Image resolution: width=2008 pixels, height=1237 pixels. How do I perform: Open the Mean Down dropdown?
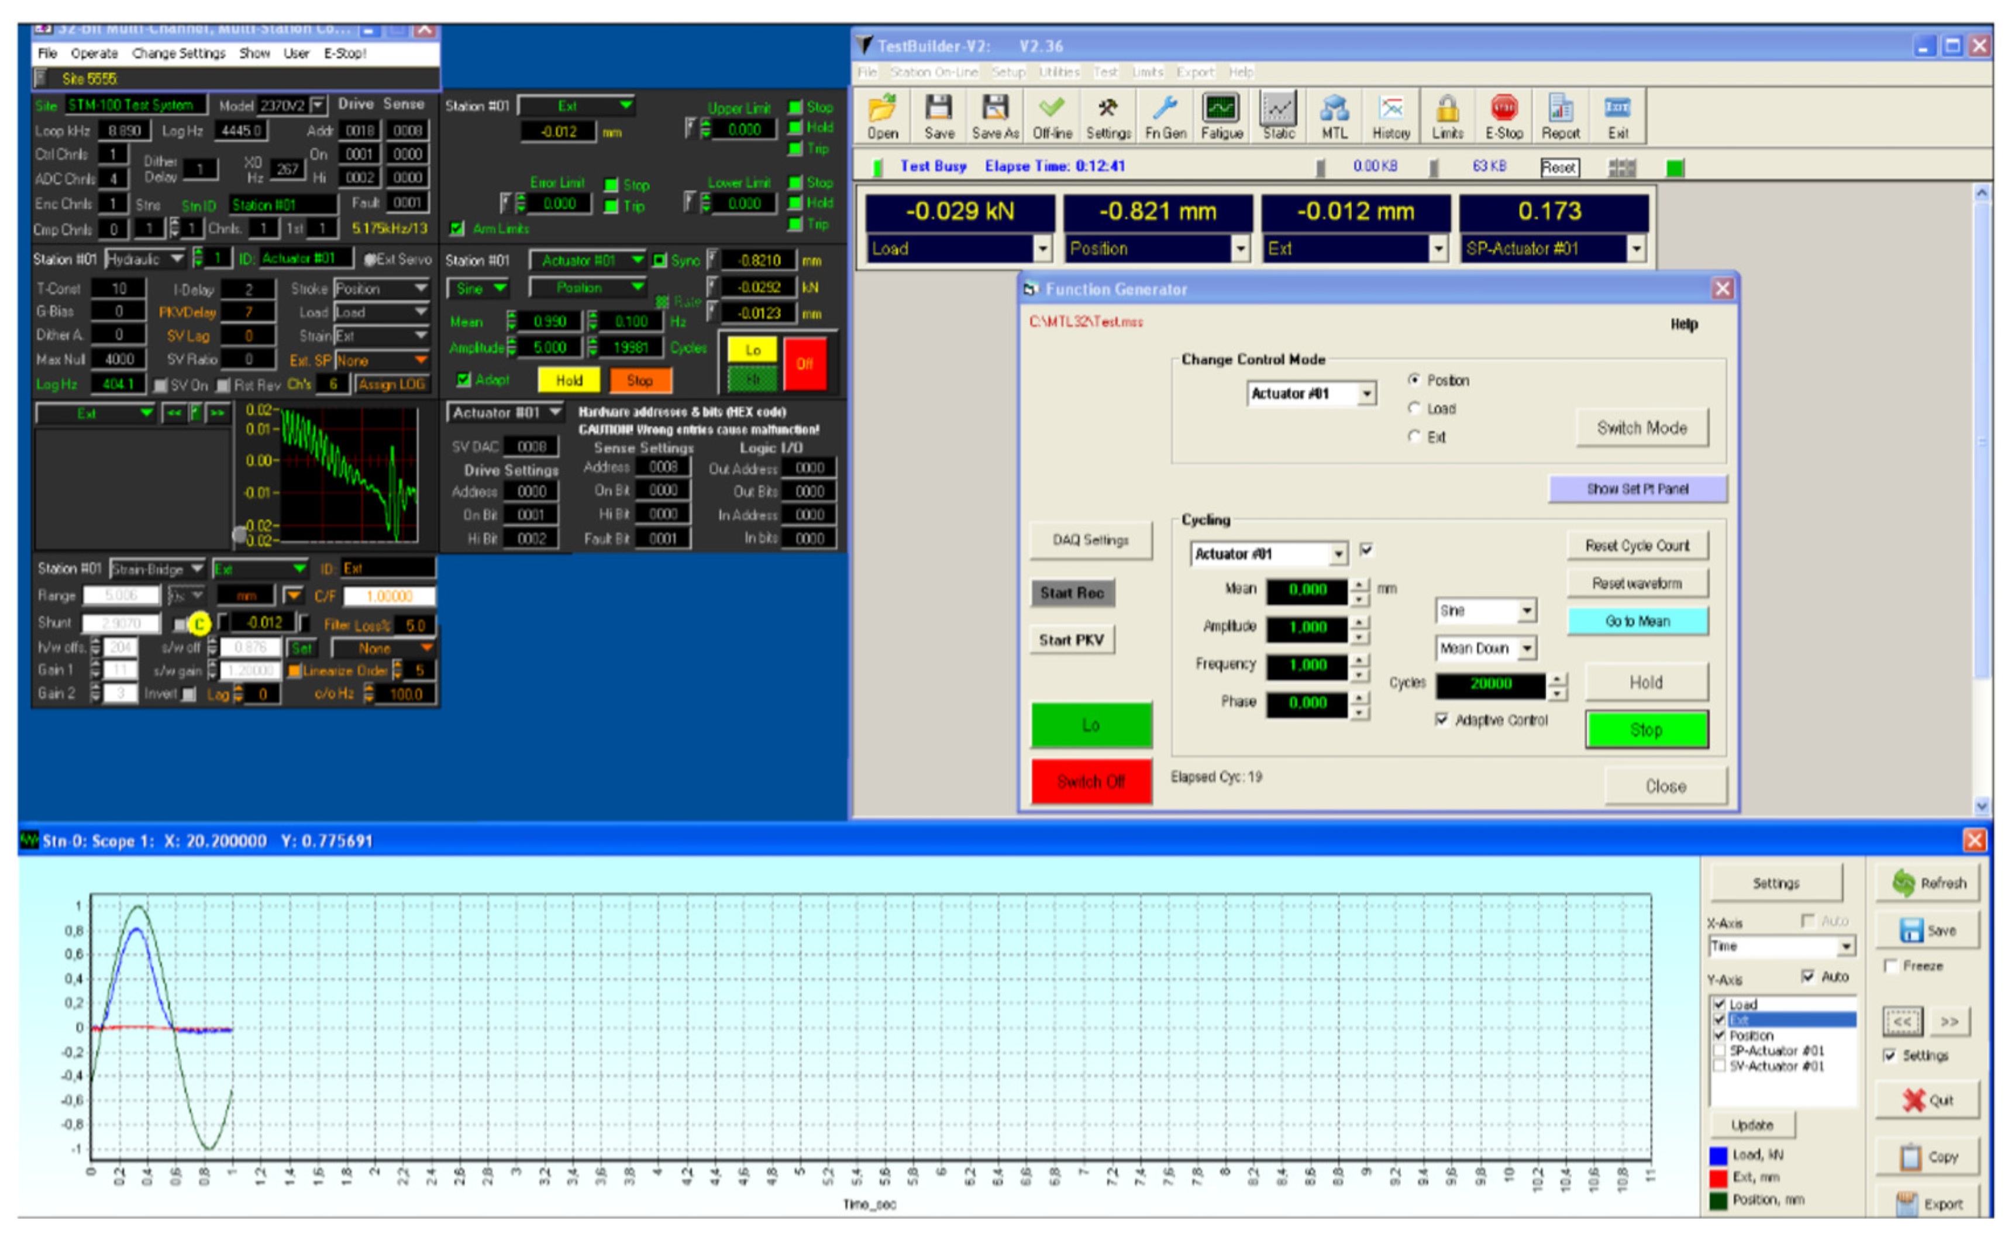point(1527,649)
